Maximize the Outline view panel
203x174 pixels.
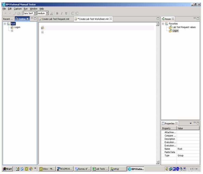(35, 19)
